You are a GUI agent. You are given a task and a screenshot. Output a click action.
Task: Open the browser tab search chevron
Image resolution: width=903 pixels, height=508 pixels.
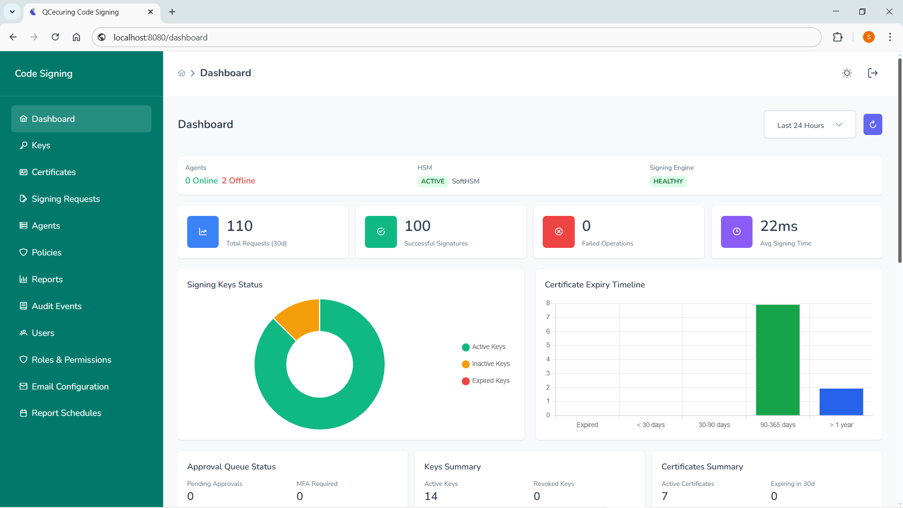pyautogui.click(x=12, y=12)
